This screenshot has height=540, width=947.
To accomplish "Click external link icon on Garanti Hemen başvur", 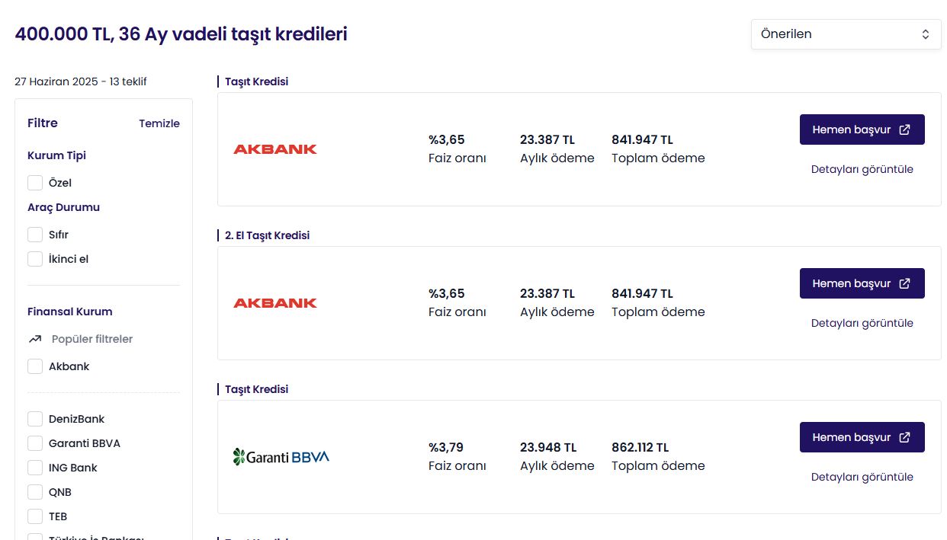I will (x=904, y=437).
